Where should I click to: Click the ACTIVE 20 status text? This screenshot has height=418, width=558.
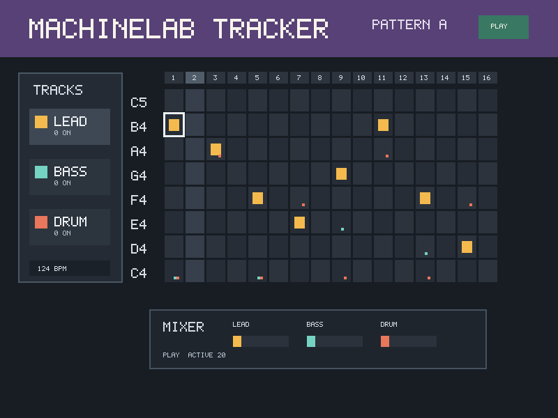click(x=206, y=355)
